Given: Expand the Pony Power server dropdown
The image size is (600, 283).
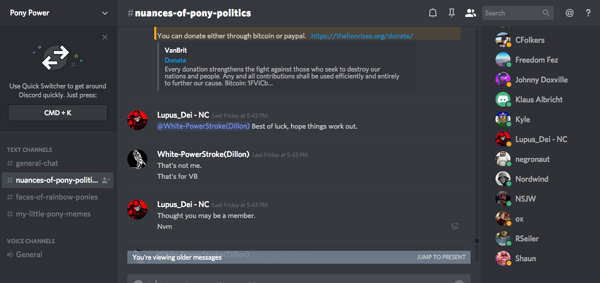Looking at the screenshot, I should (x=104, y=13).
